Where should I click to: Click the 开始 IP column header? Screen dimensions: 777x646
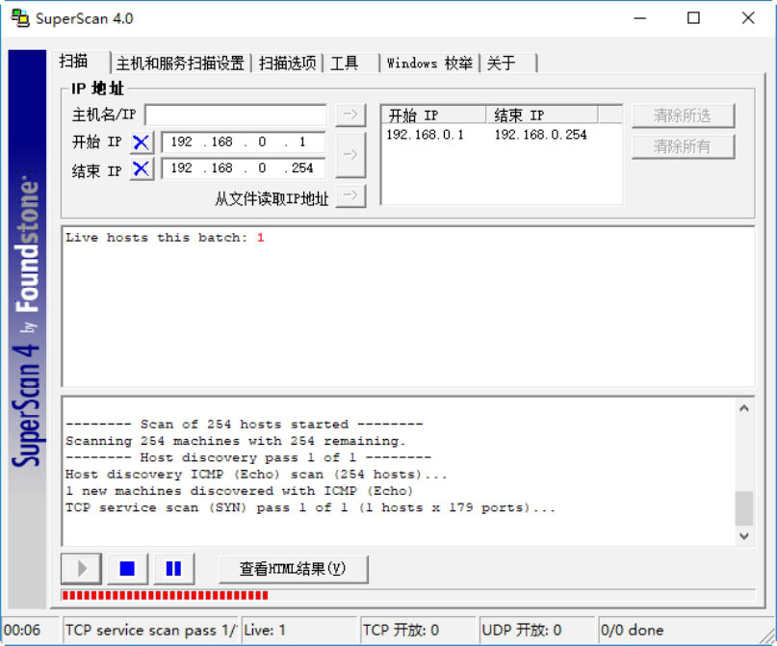coord(433,115)
